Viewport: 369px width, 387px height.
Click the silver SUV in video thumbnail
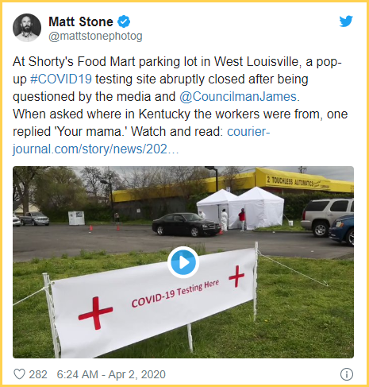coord(327,217)
